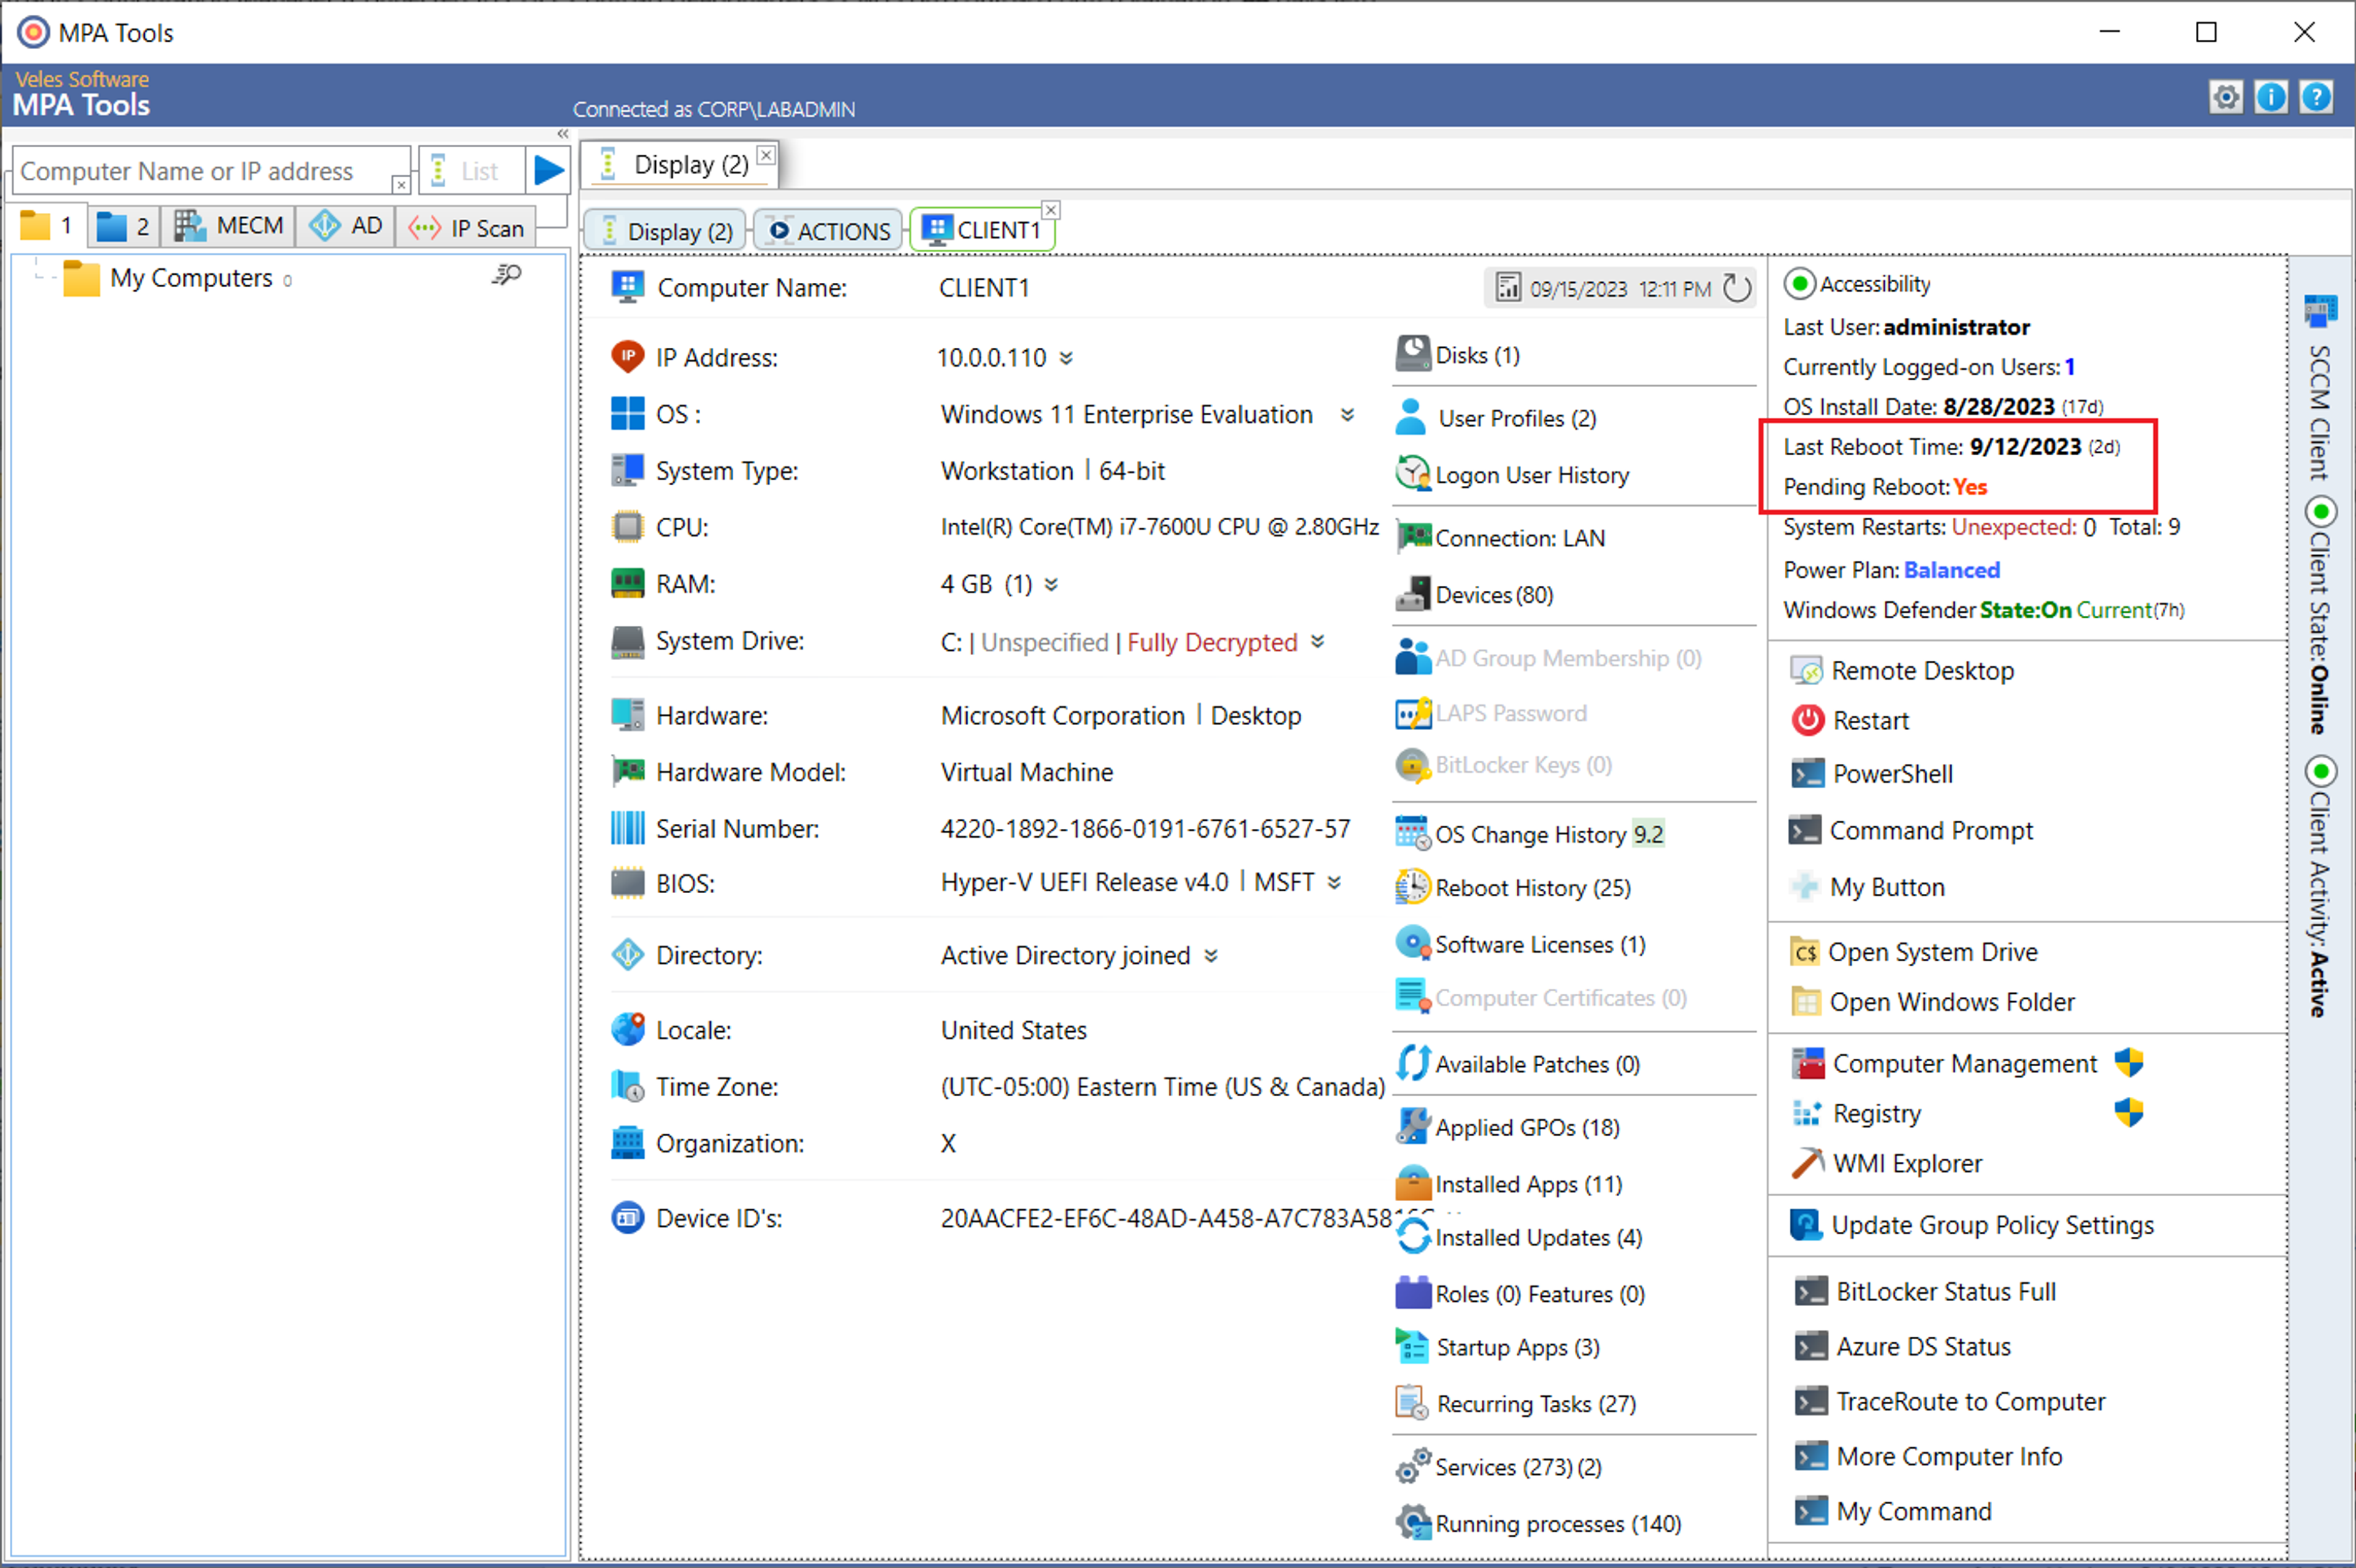Switch to the MECM tab

tap(228, 226)
